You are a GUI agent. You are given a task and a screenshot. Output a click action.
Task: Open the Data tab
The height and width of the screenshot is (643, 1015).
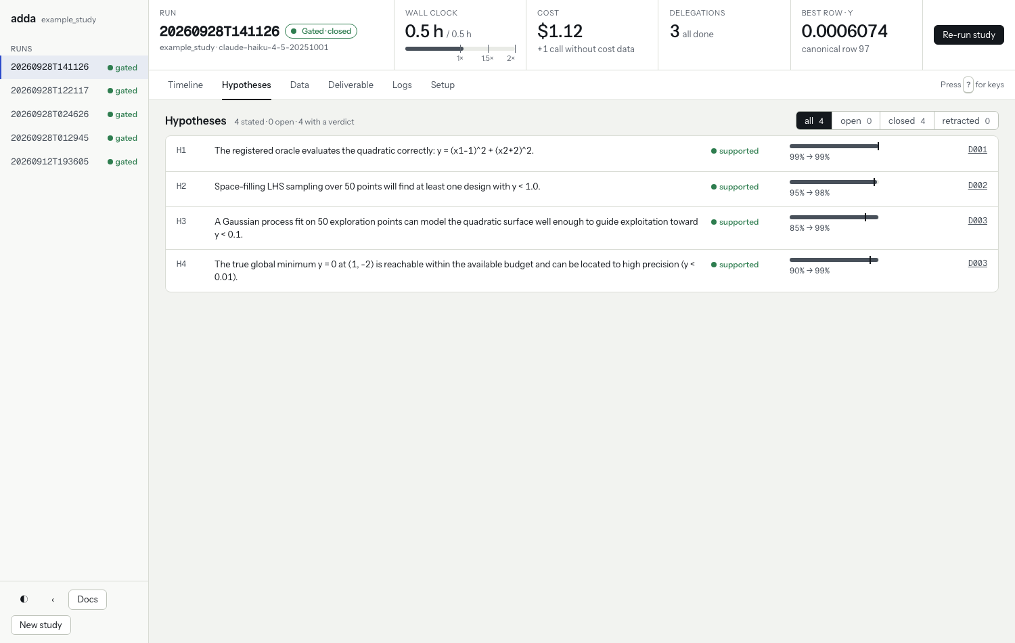(x=299, y=85)
